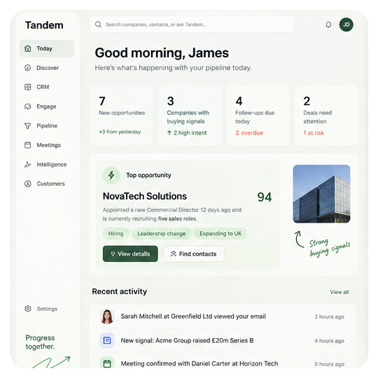
Task: Click 'Good morning, James' heading
Action: click(162, 53)
